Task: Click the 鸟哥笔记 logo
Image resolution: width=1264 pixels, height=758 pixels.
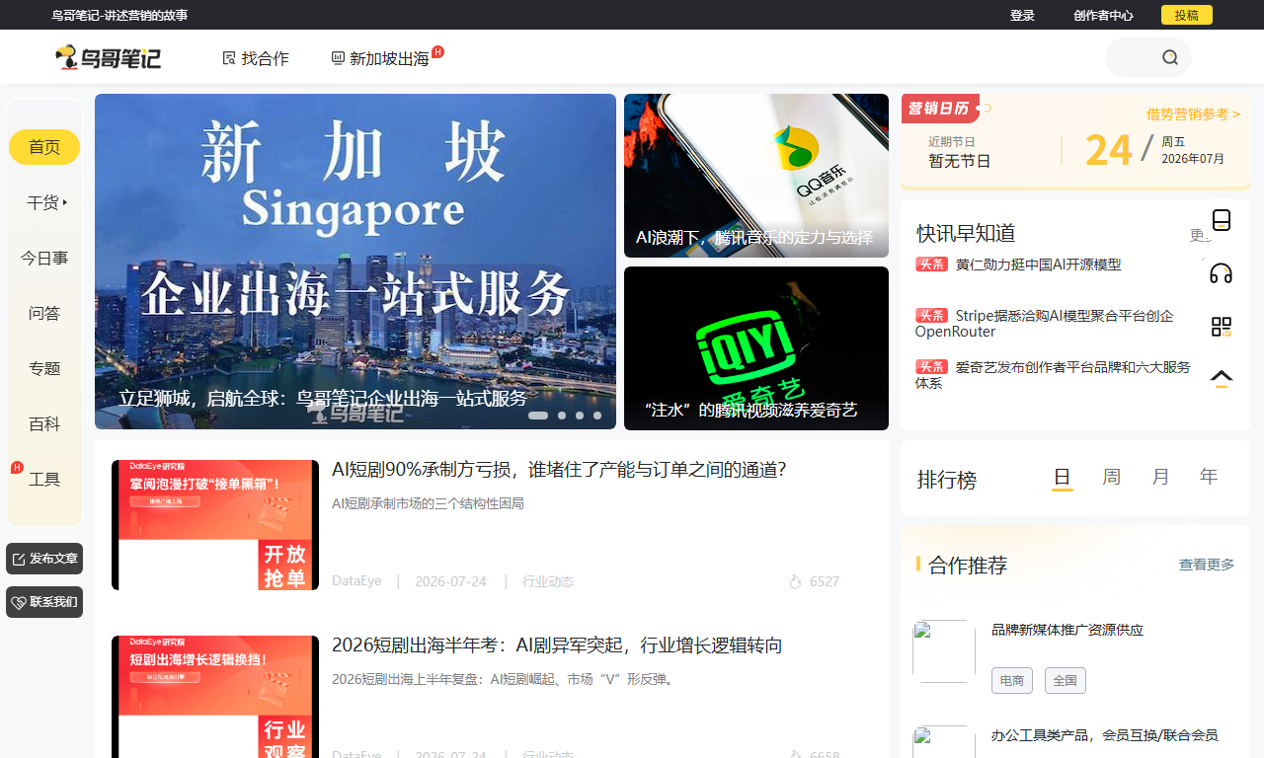Action: [x=108, y=58]
